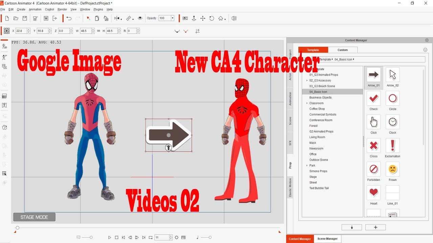Click the R rotation field

(131, 31)
